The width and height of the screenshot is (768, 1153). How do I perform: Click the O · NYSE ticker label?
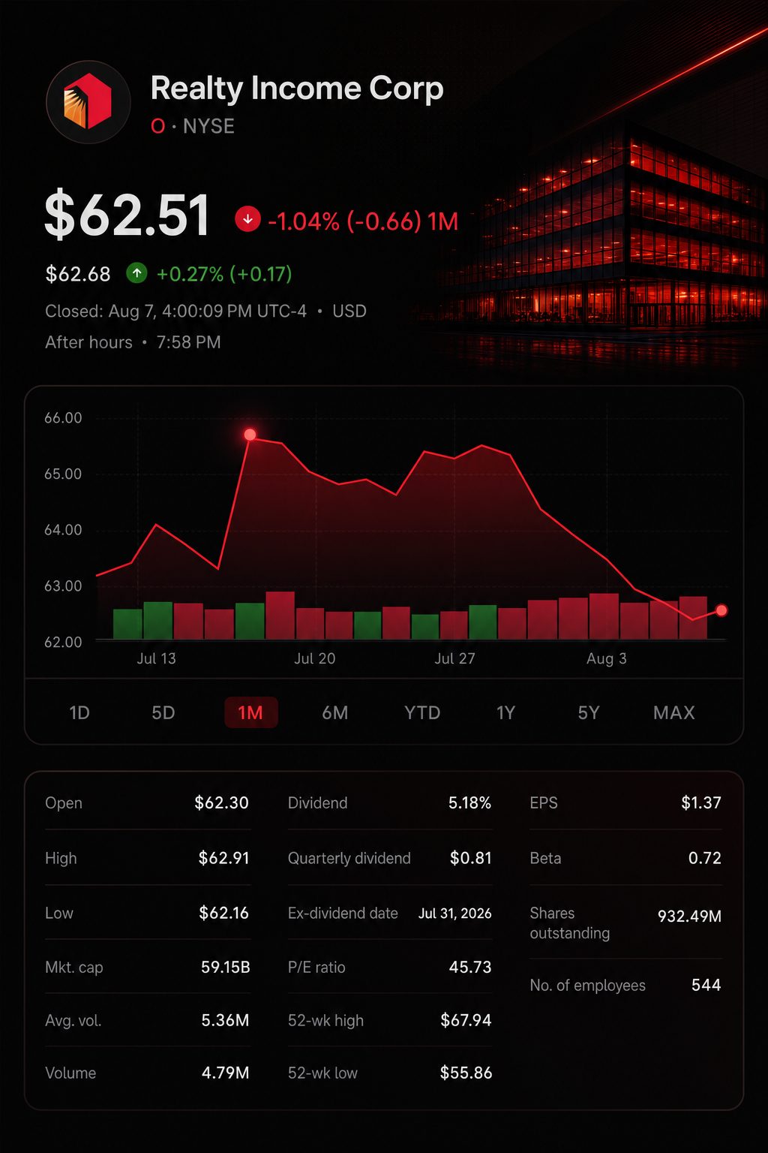(193, 126)
